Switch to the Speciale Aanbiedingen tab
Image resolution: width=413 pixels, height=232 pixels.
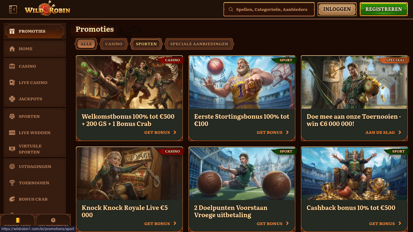199,44
